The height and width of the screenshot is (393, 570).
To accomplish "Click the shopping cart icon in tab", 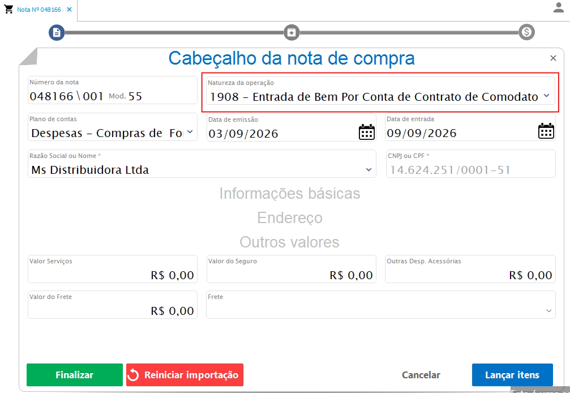I will (x=8, y=9).
